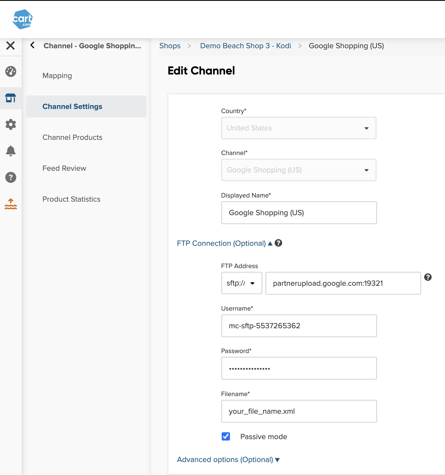Toggle the Passive mode checkbox

pyautogui.click(x=226, y=436)
